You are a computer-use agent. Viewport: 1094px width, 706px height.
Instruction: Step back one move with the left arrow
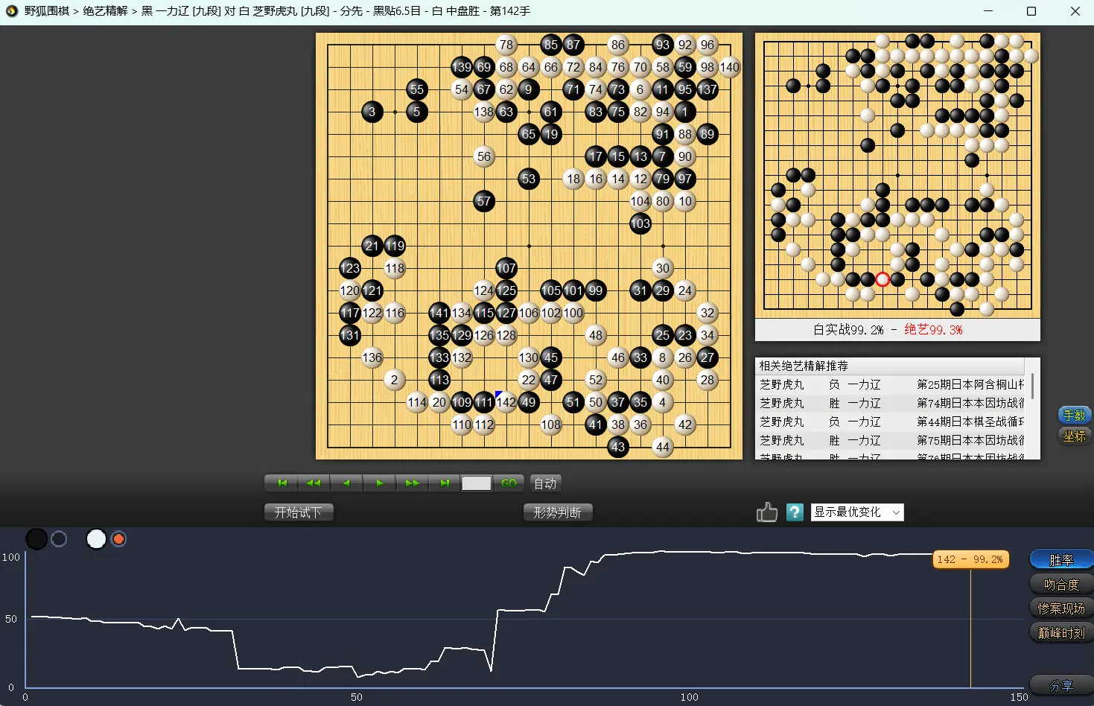(346, 483)
